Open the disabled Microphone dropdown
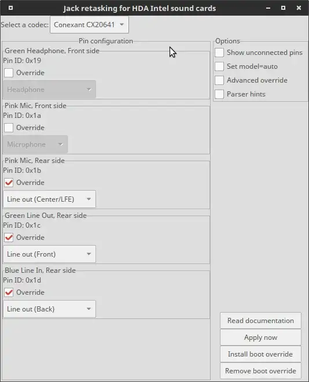Screen dimensions: 309x382 point(35,144)
